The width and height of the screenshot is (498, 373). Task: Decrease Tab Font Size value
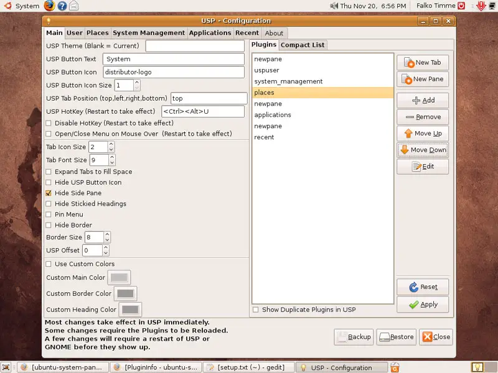(112, 163)
